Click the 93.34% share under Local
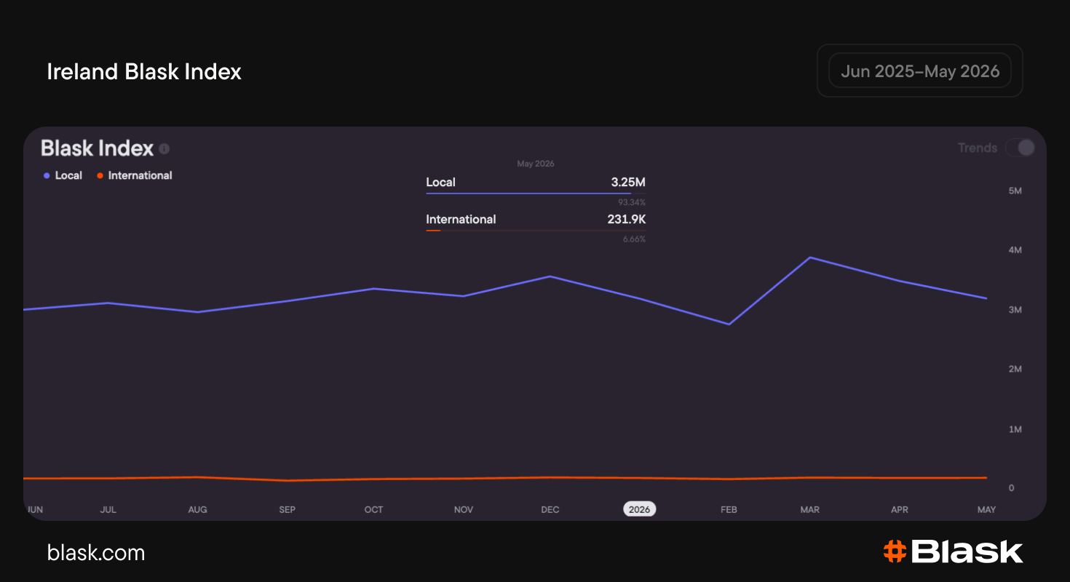The height and width of the screenshot is (582, 1070). click(632, 202)
